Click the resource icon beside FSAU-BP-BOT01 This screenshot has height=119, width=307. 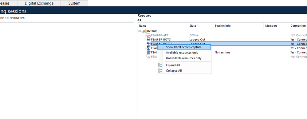click(149, 40)
